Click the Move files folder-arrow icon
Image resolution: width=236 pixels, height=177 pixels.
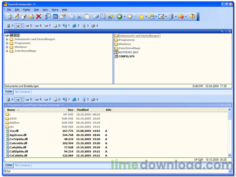click(x=31, y=17)
